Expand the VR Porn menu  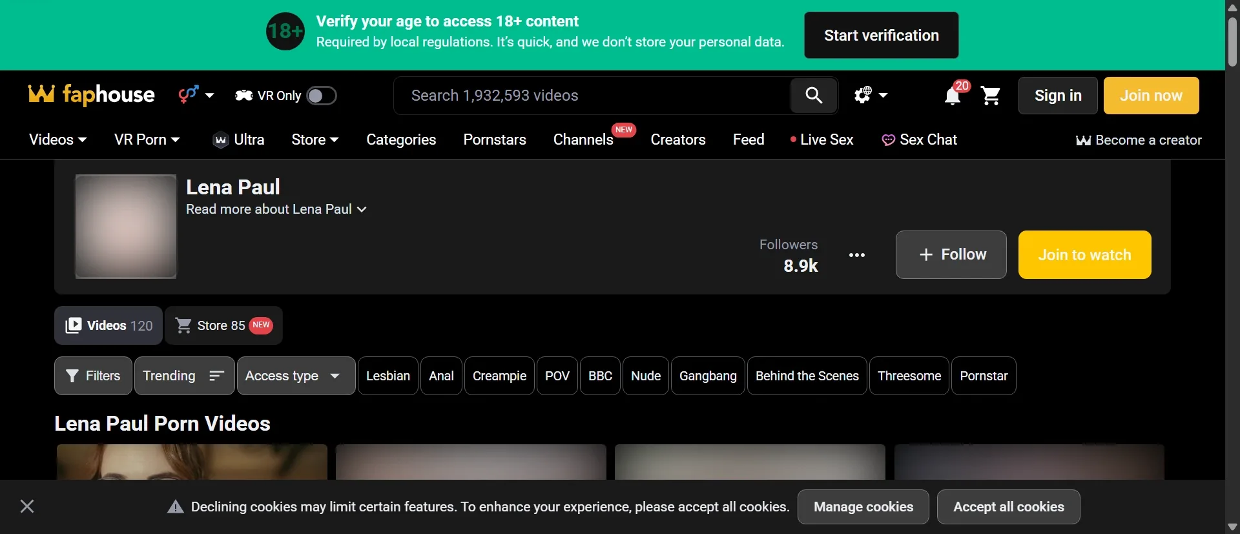point(147,139)
